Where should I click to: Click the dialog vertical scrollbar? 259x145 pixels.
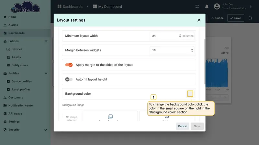[205, 62]
